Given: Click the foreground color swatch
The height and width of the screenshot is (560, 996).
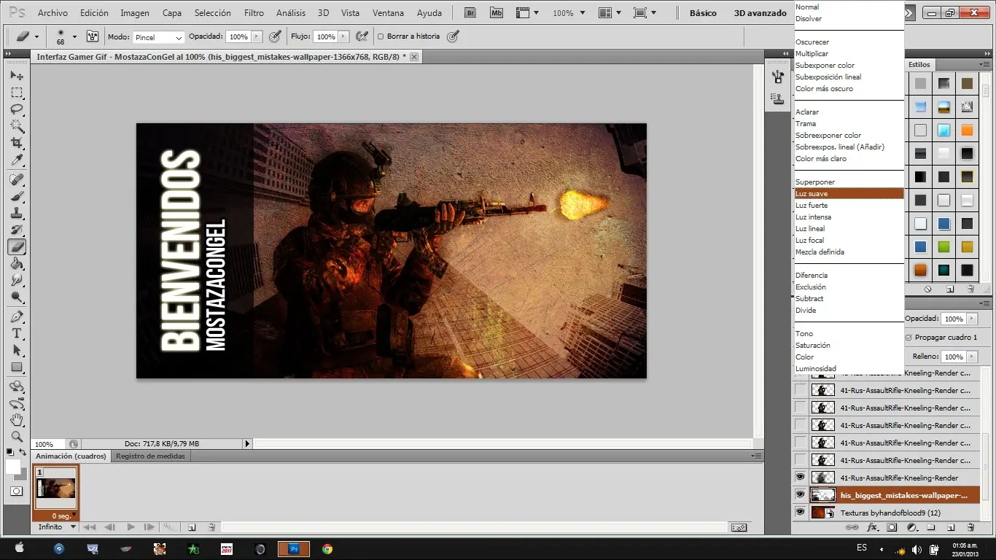Looking at the screenshot, I should pyautogui.click(x=13, y=466).
